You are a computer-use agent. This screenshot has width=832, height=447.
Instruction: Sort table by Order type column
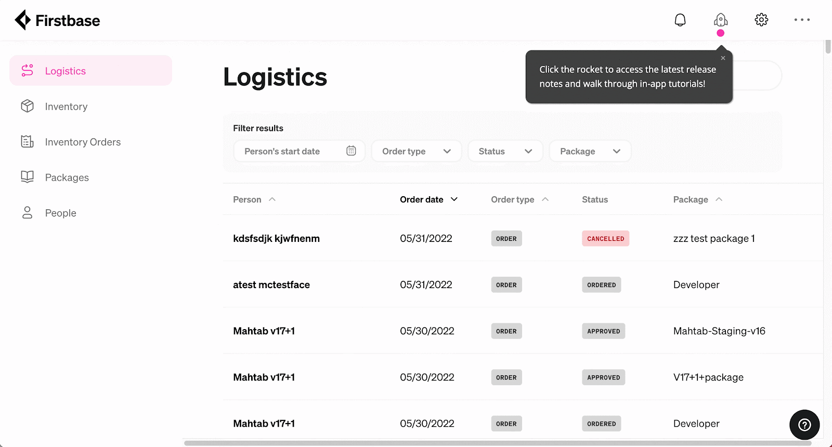(520, 199)
